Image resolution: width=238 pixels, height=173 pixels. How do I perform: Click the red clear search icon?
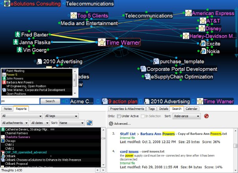(206, 116)
